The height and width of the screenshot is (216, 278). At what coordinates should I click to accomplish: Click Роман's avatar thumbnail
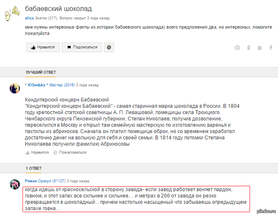pos(14,184)
